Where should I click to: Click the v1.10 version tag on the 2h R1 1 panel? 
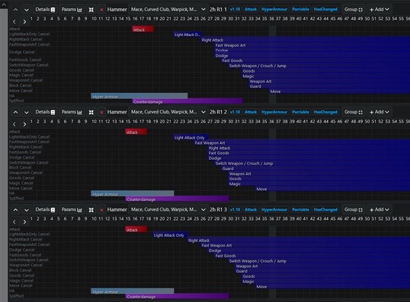(235, 10)
